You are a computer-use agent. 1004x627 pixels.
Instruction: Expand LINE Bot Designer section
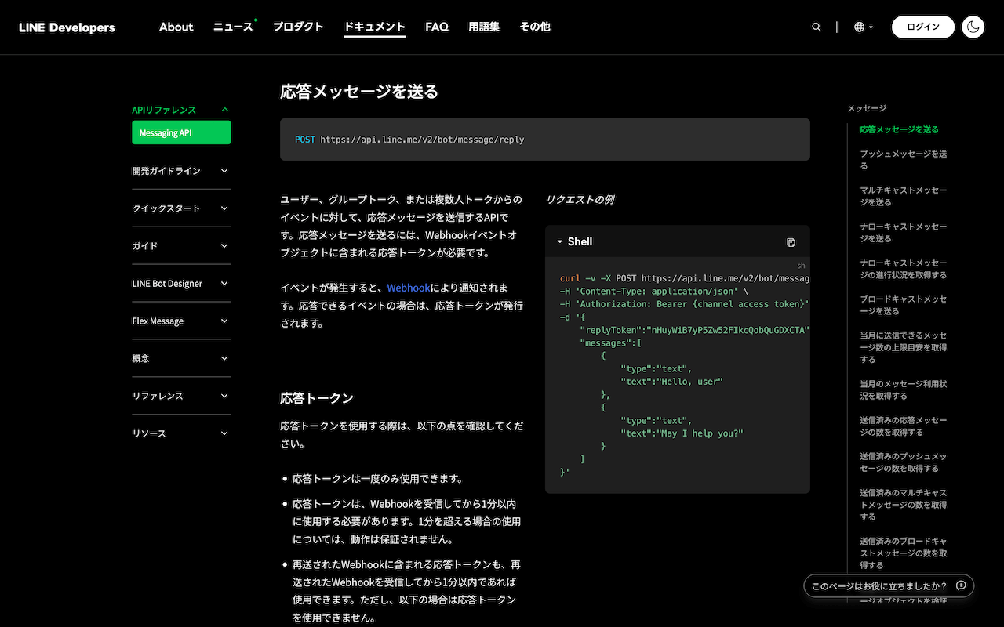(x=224, y=284)
